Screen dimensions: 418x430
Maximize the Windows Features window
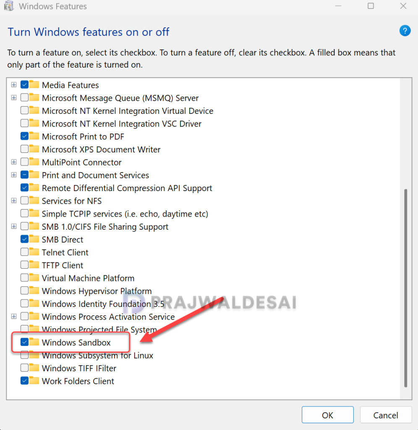tap(371, 6)
